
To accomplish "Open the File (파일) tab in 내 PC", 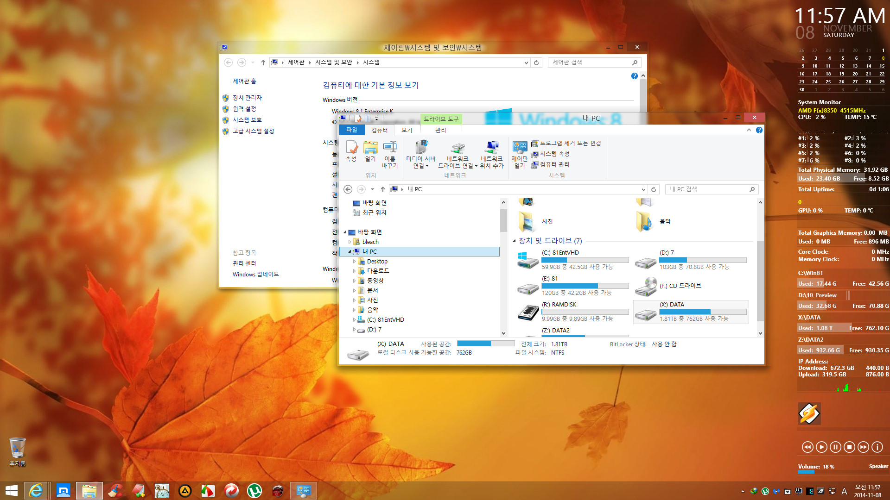I will [352, 130].
